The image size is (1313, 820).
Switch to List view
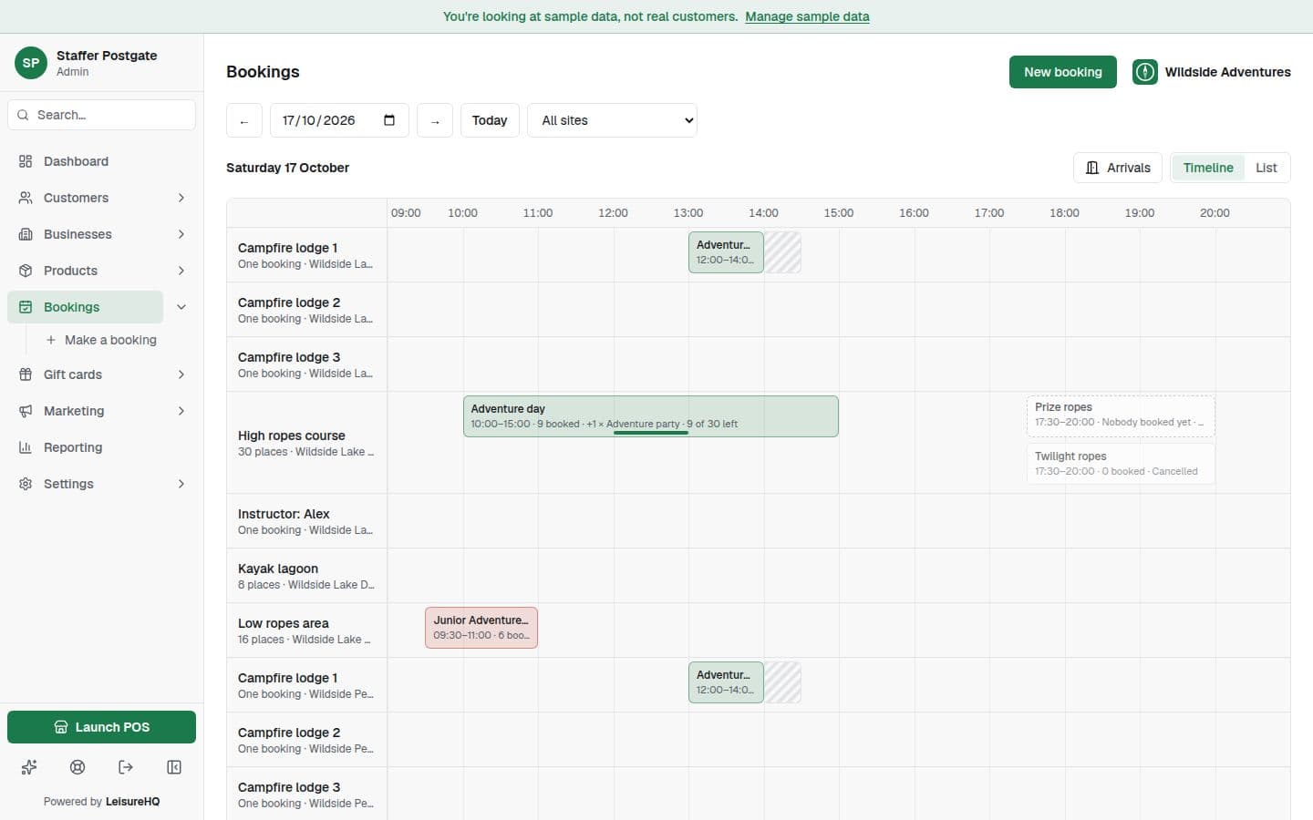(1266, 168)
